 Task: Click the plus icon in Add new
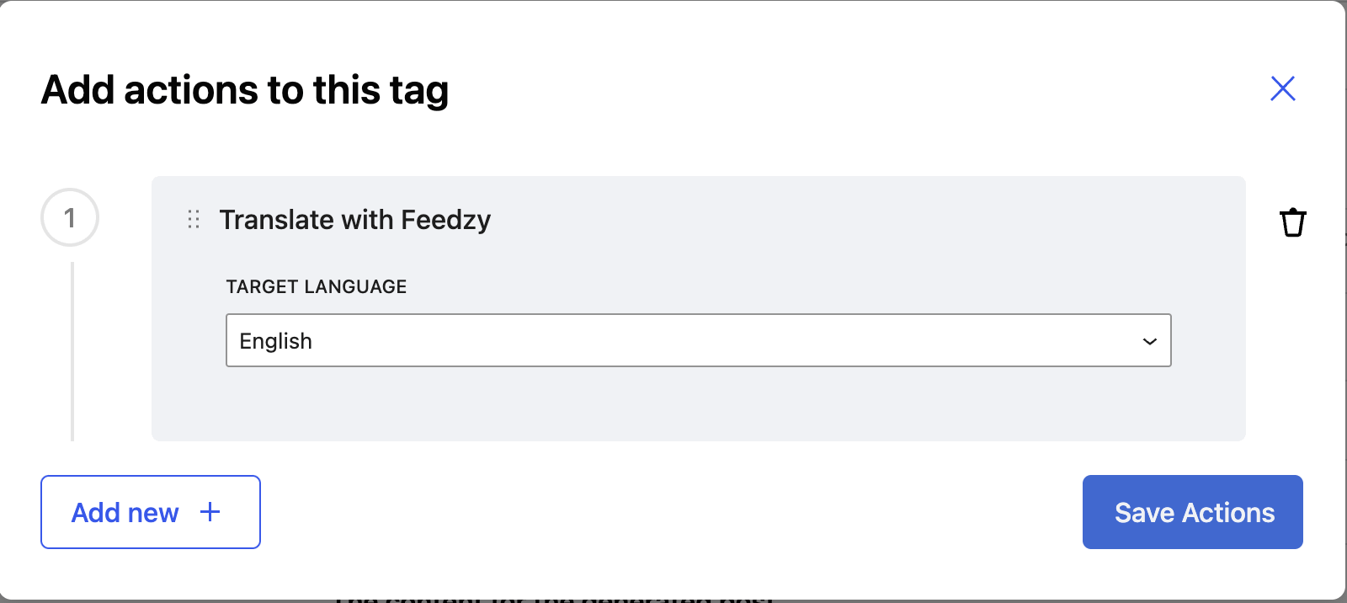point(210,511)
